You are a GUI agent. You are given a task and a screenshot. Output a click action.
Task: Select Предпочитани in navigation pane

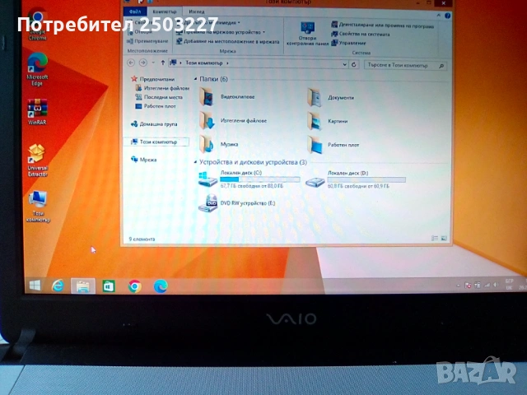click(x=153, y=79)
